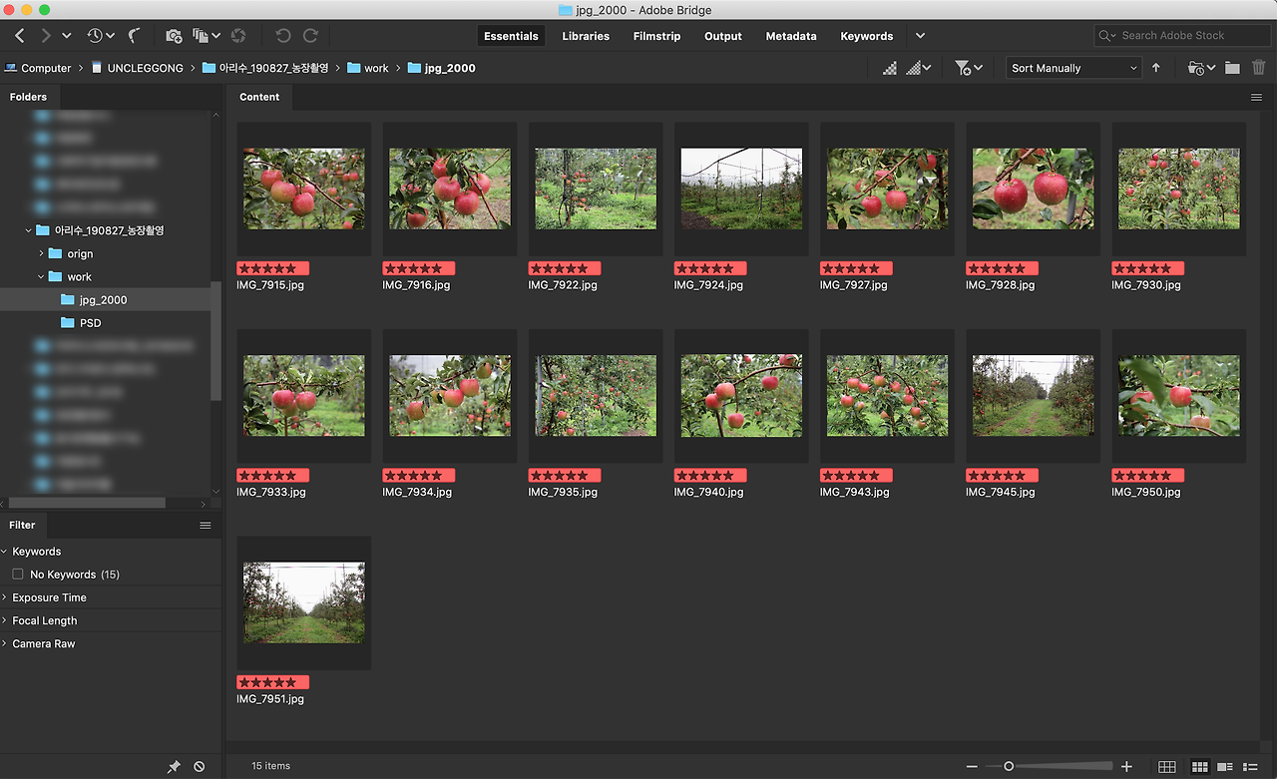Click the thumbnail size slider handle

tap(1009, 766)
